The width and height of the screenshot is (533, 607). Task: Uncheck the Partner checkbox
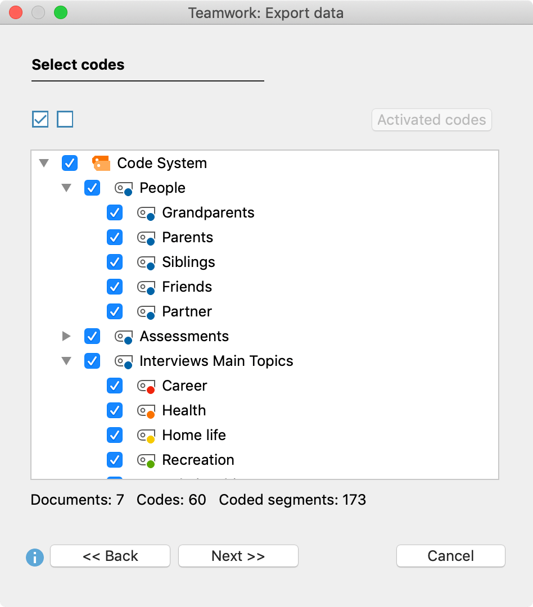coord(115,311)
